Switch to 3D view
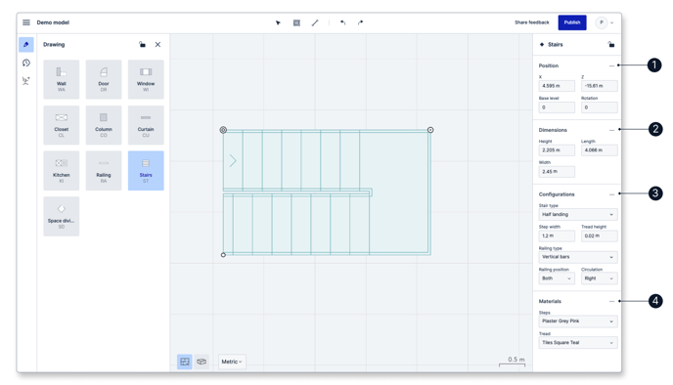The height and width of the screenshot is (385, 673). 202,362
